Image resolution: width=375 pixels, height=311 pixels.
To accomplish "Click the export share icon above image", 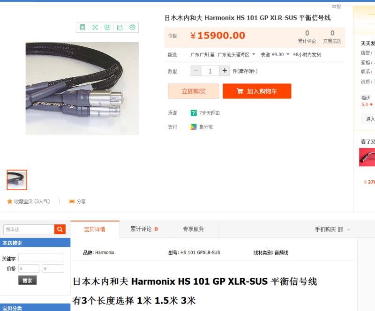I will pos(120,27).
